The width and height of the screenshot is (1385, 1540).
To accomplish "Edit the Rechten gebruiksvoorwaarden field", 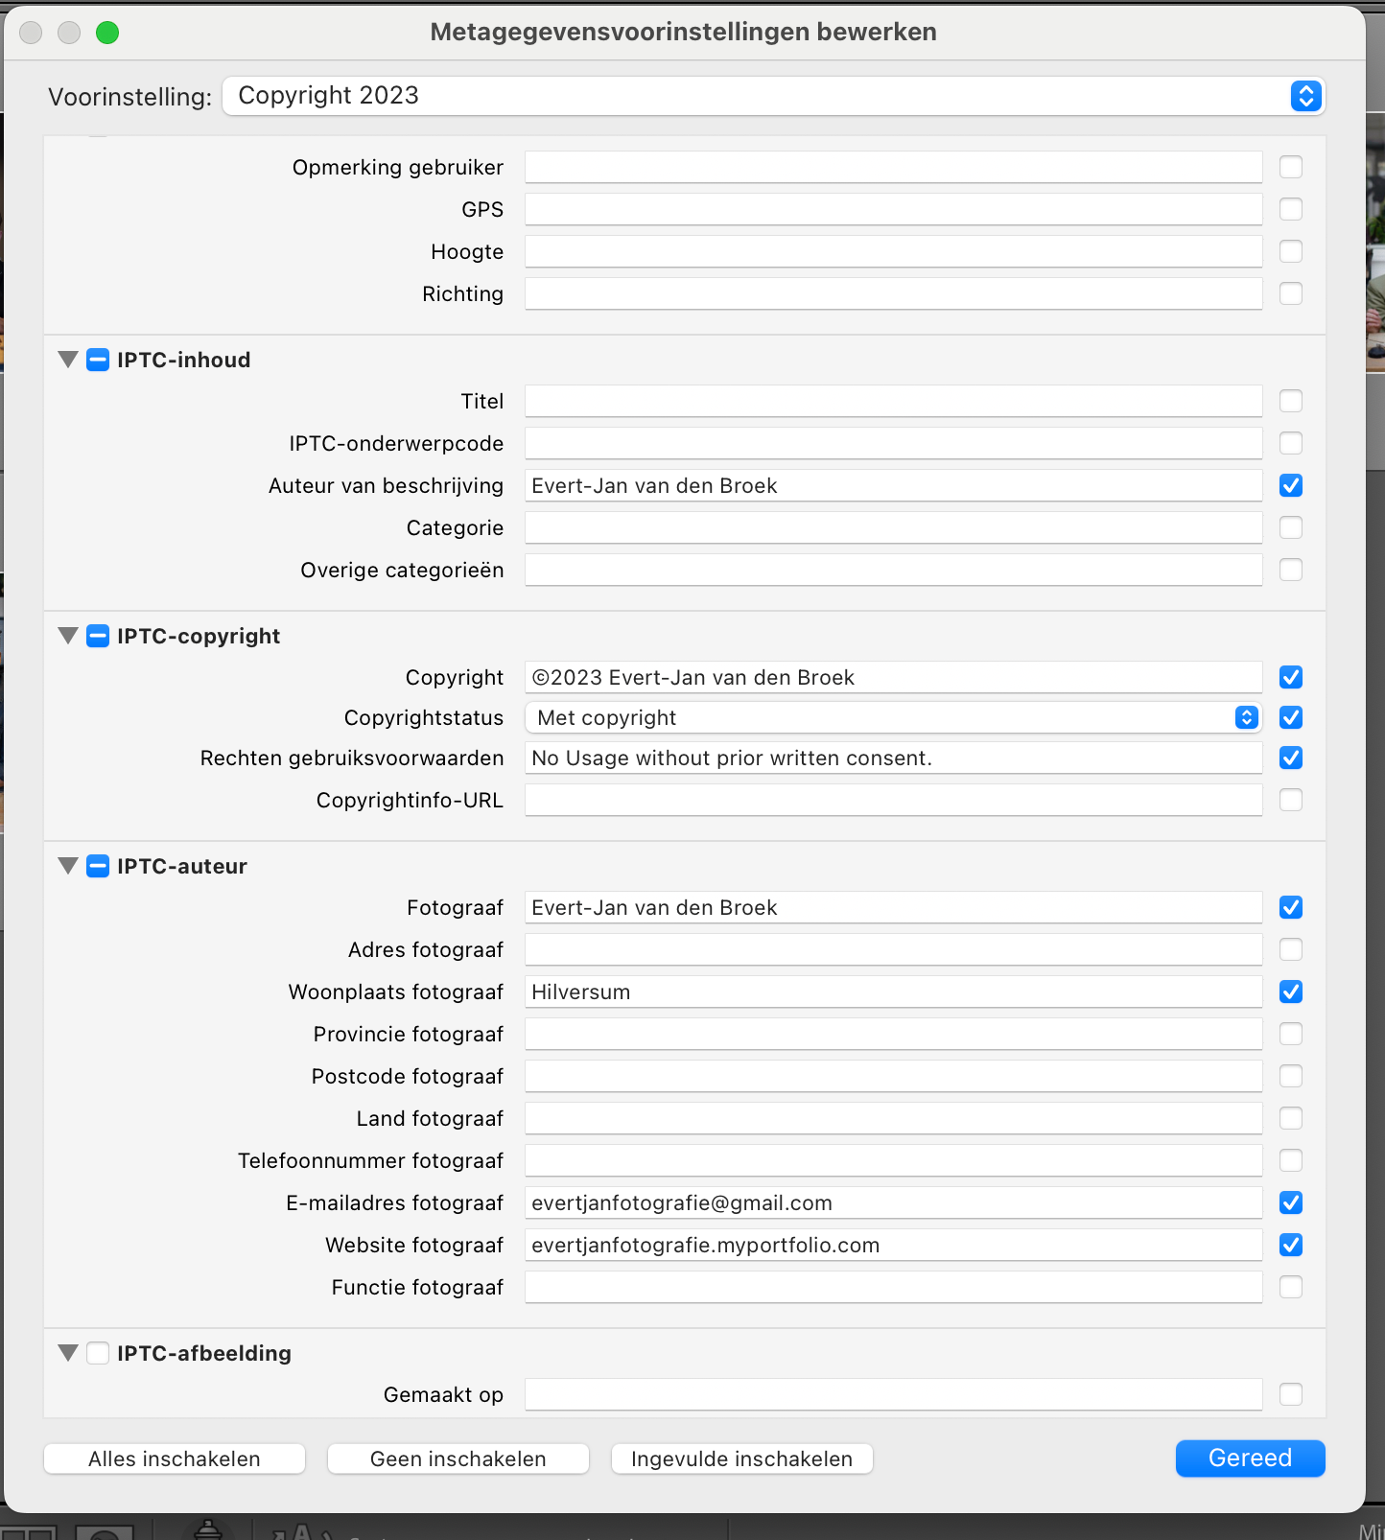I will click(893, 758).
